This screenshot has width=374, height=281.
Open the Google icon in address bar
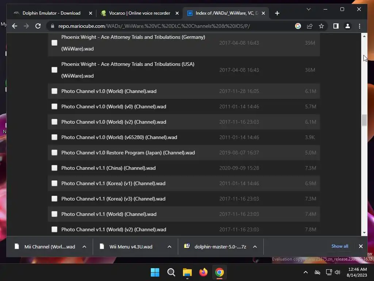(x=298, y=26)
